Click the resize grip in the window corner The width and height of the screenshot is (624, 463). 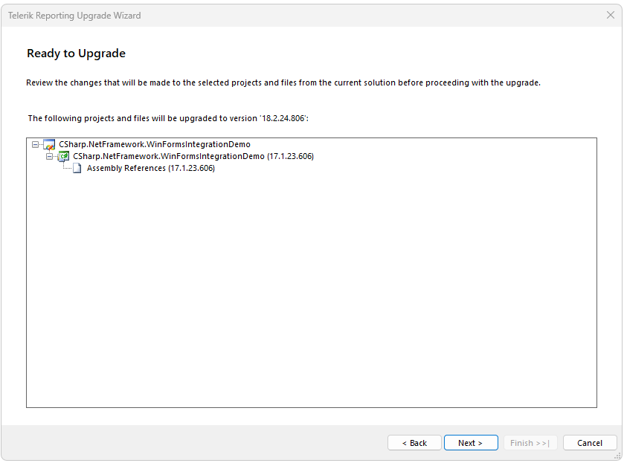pos(617,456)
